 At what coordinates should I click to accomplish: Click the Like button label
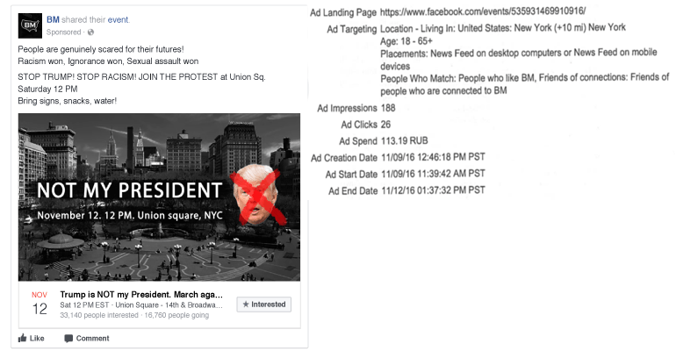click(x=38, y=338)
